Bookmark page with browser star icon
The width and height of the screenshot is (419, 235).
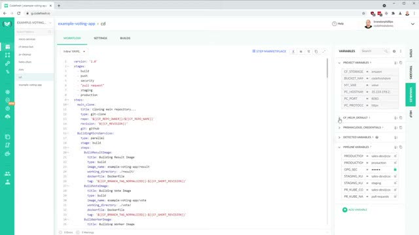363,13
